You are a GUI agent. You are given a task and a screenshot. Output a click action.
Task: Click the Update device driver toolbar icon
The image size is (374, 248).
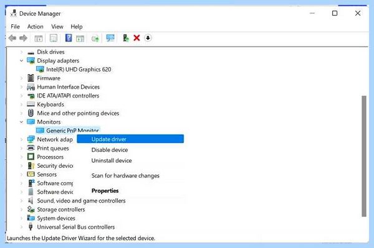pyautogui.click(x=95, y=39)
